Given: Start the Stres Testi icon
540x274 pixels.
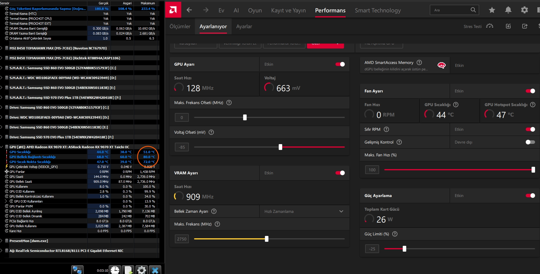Looking at the screenshot, I should (490, 26).
